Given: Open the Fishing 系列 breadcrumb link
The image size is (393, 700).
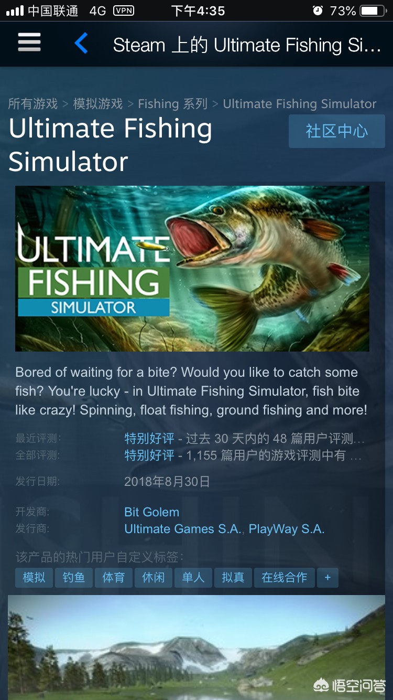Looking at the screenshot, I should (173, 104).
